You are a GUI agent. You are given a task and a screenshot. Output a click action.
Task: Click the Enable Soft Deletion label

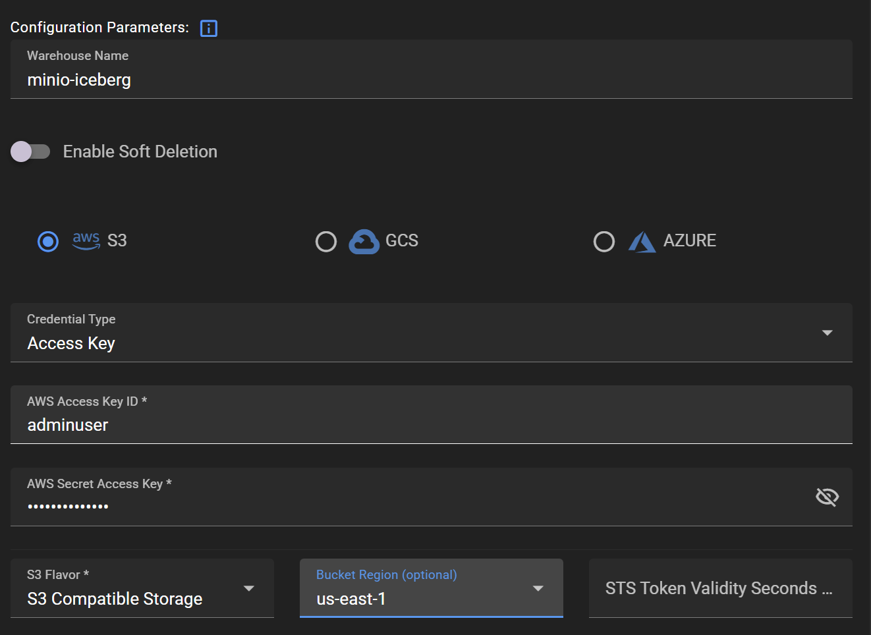coord(140,152)
